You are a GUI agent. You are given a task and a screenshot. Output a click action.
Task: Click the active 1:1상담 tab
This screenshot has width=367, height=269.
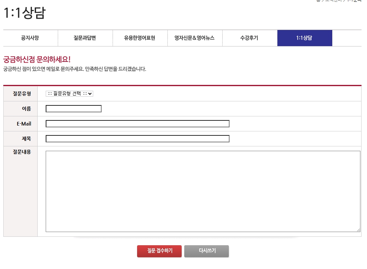click(x=304, y=38)
